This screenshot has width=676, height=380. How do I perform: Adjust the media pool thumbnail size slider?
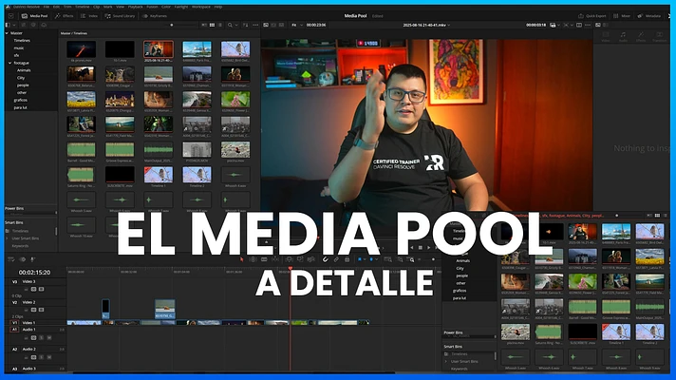[x=172, y=25]
